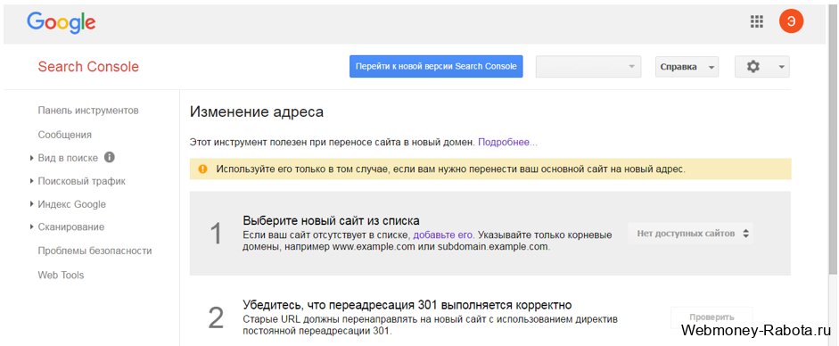Open the Нет доступных сайтов dropdown
Image resolution: width=839 pixels, height=346 pixels.
coord(690,233)
